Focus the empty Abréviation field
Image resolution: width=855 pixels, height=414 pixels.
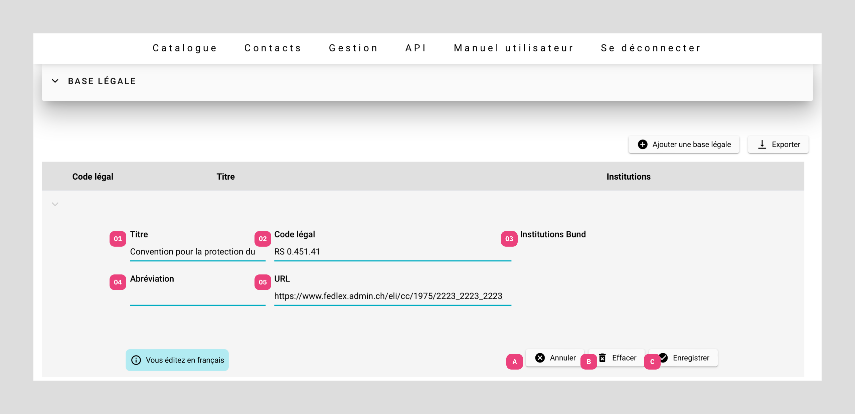pos(197,296)
